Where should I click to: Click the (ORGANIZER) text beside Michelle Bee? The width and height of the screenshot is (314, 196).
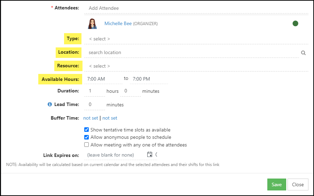[x=146, y=24]
